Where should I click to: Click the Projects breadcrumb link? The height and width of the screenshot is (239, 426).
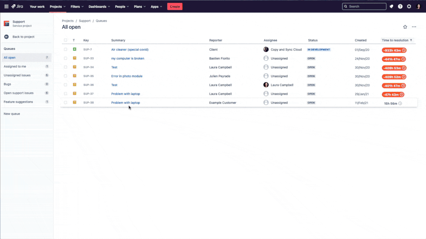coord(68,20)
